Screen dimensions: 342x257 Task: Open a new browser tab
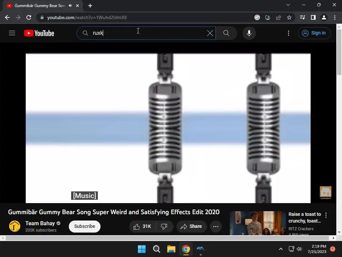coord(90,6)
